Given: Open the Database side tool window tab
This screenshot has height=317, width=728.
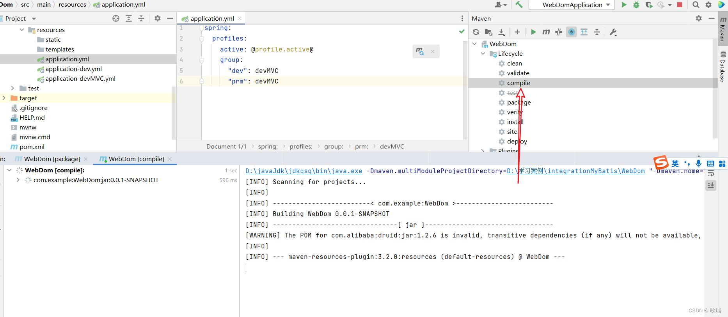Looking at the screenshot, I should [723, 66].
